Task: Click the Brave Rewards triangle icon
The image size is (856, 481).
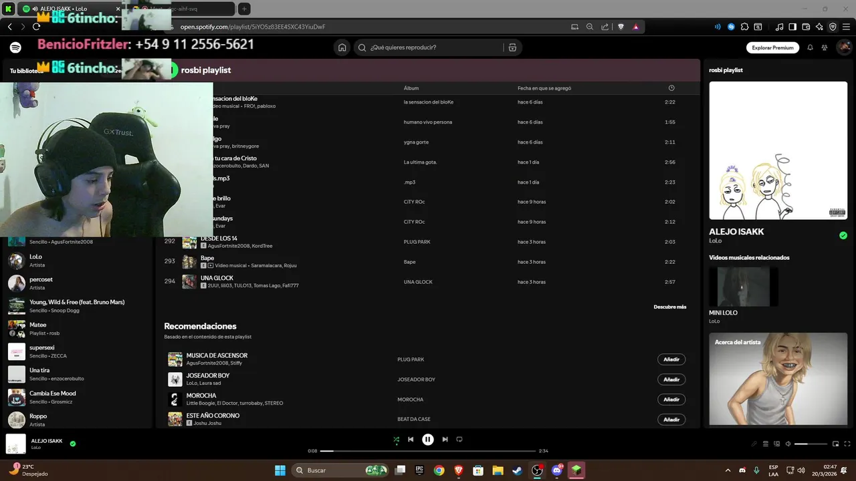Action: [635, 27]
